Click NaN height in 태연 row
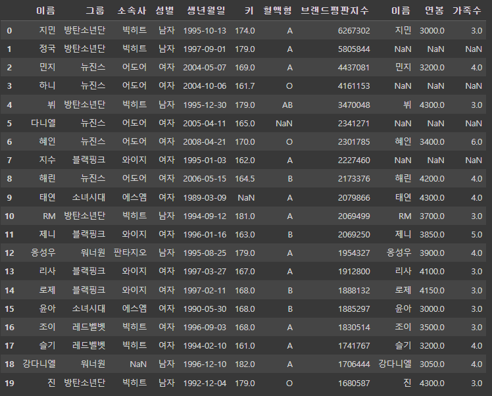The image size is (492, 396). tap(246, 198)
